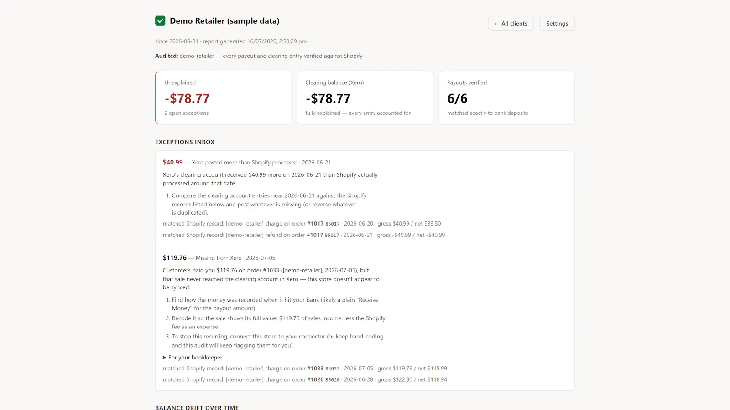Screen dimensions: 730x410
Task: Click 'Xero's clearing account received $40.99' paragraph
Action: tap(270, 179)
